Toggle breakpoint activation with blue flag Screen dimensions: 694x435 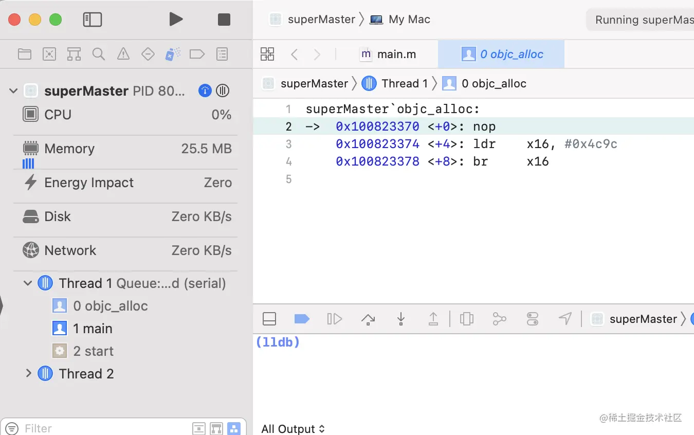[x=302, y=319]
